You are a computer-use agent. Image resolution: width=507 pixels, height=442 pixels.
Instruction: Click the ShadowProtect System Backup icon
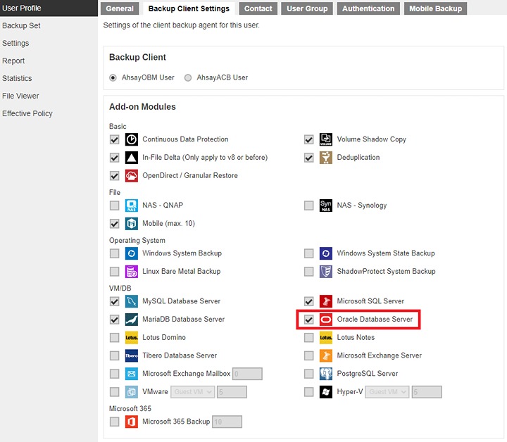point(326,272)
